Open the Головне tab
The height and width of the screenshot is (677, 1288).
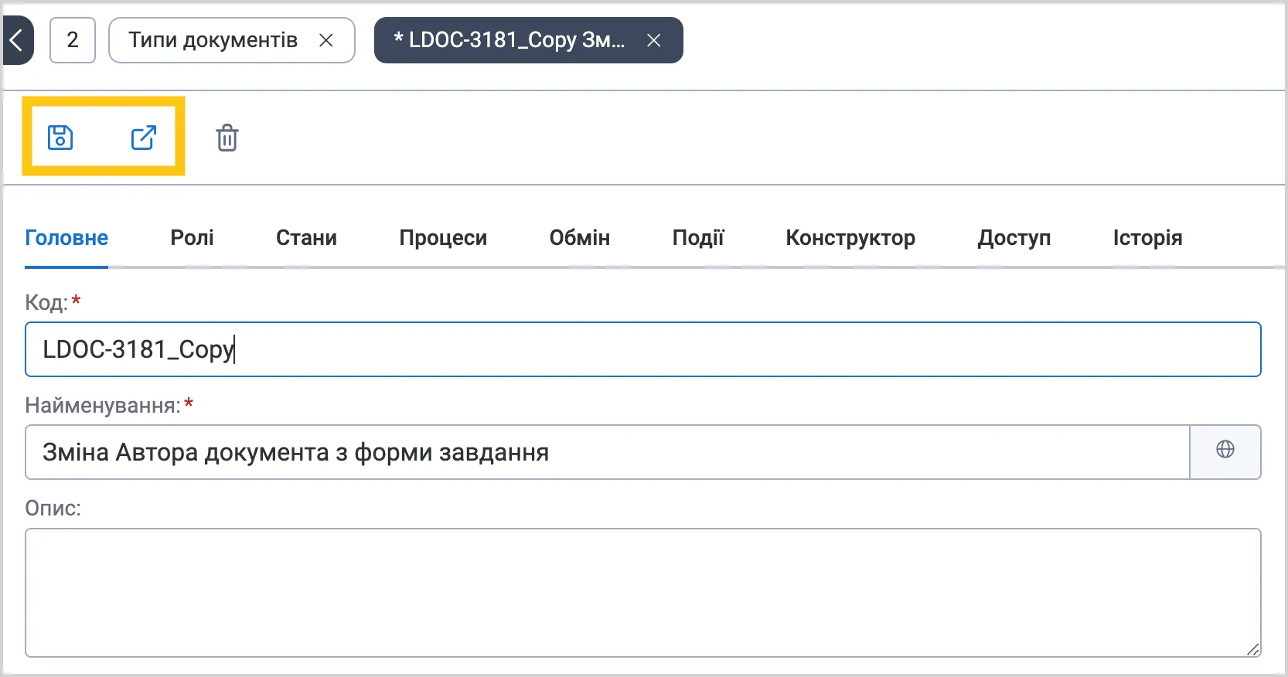66,237
